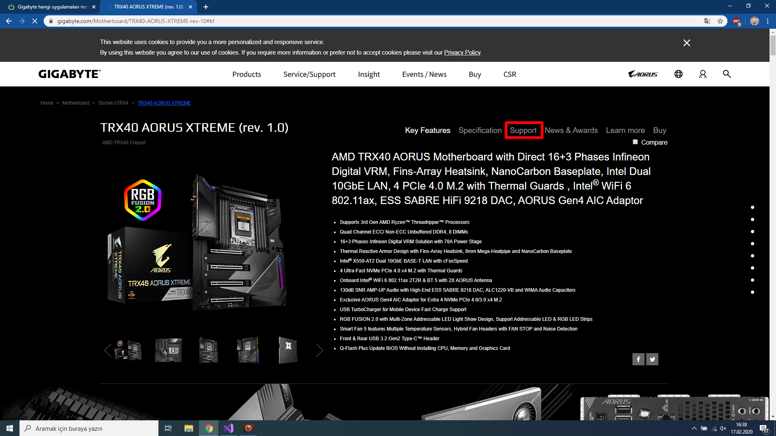
Task: Go to the Socket sTRX4 breadcrumb
Action: point(113,103)
